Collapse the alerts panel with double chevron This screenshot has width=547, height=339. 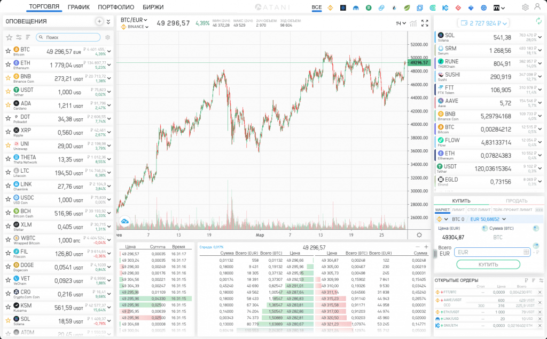108,21
